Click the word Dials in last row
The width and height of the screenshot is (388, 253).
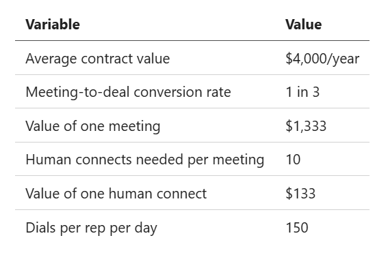[x=41, y=228]
